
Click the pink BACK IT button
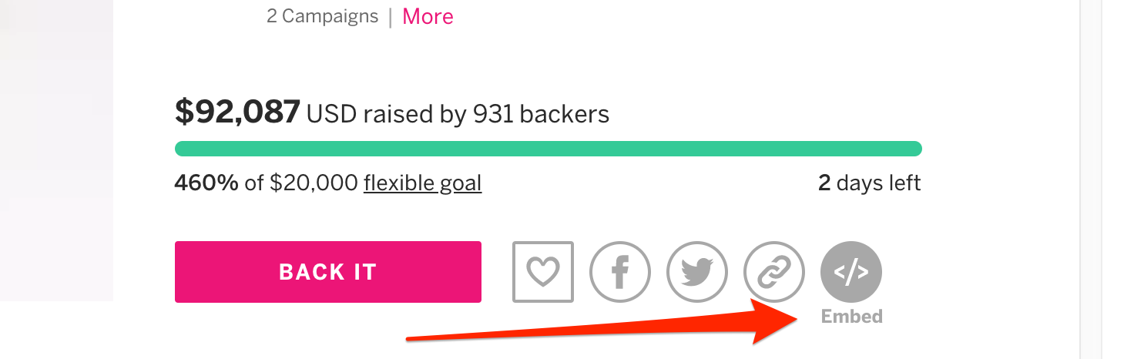pos(328,272)
